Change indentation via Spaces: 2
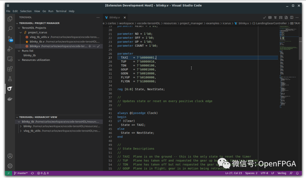Screen dimensions: 306x178 click(x=251, y=173)
